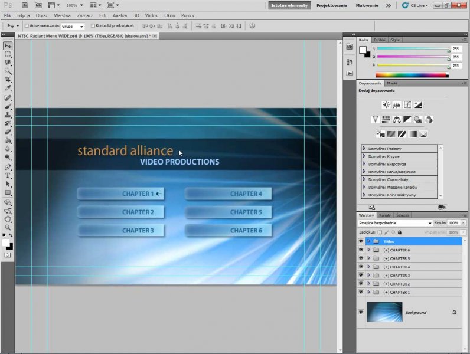Select the Horizontal Type tool
This screenshot has height=354, width=470.
tap(8, 176)
